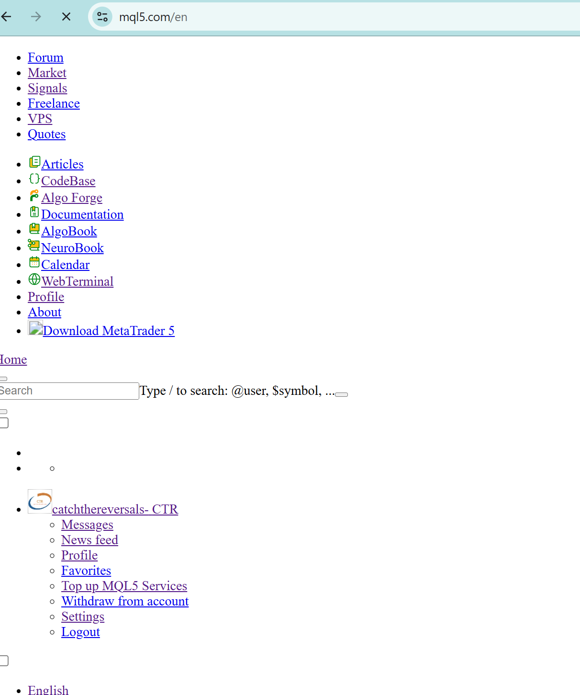Go to the Home link
Screen dimensions: 580x695
(13, 359)
